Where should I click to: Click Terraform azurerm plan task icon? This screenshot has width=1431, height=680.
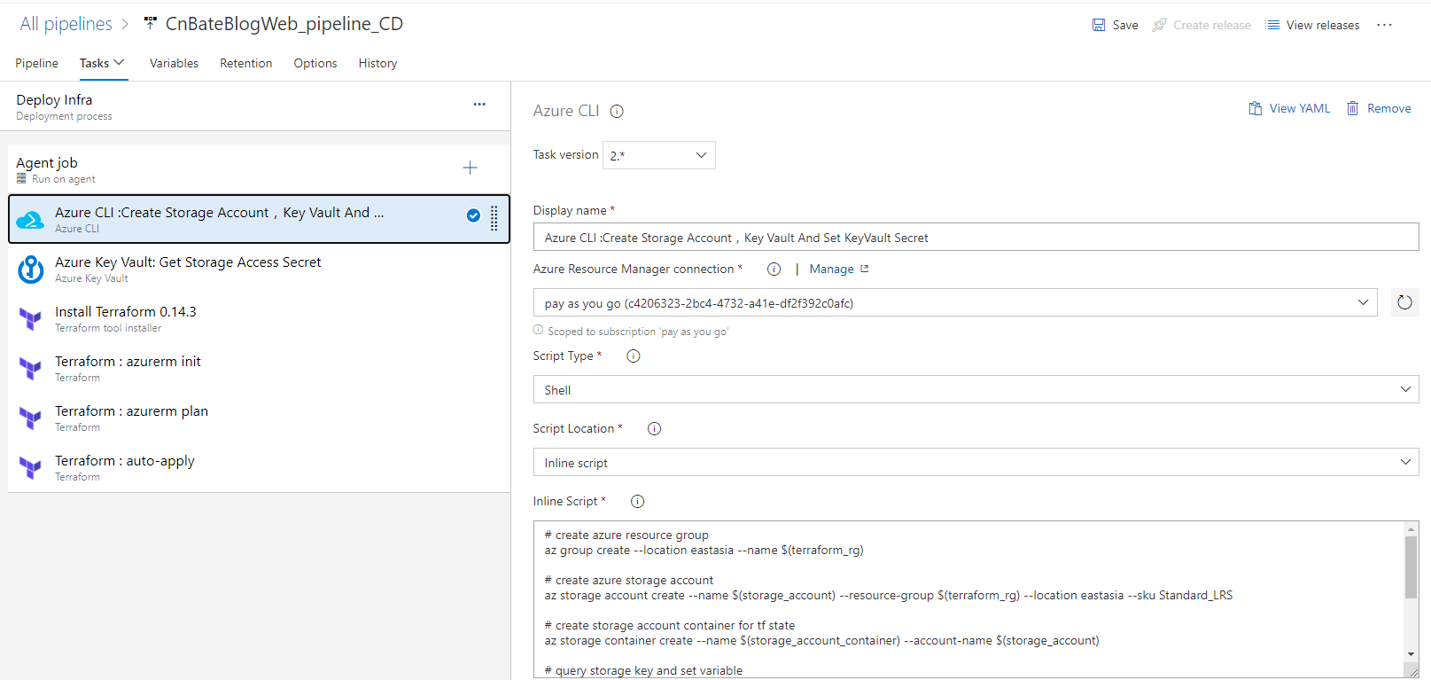31,418
